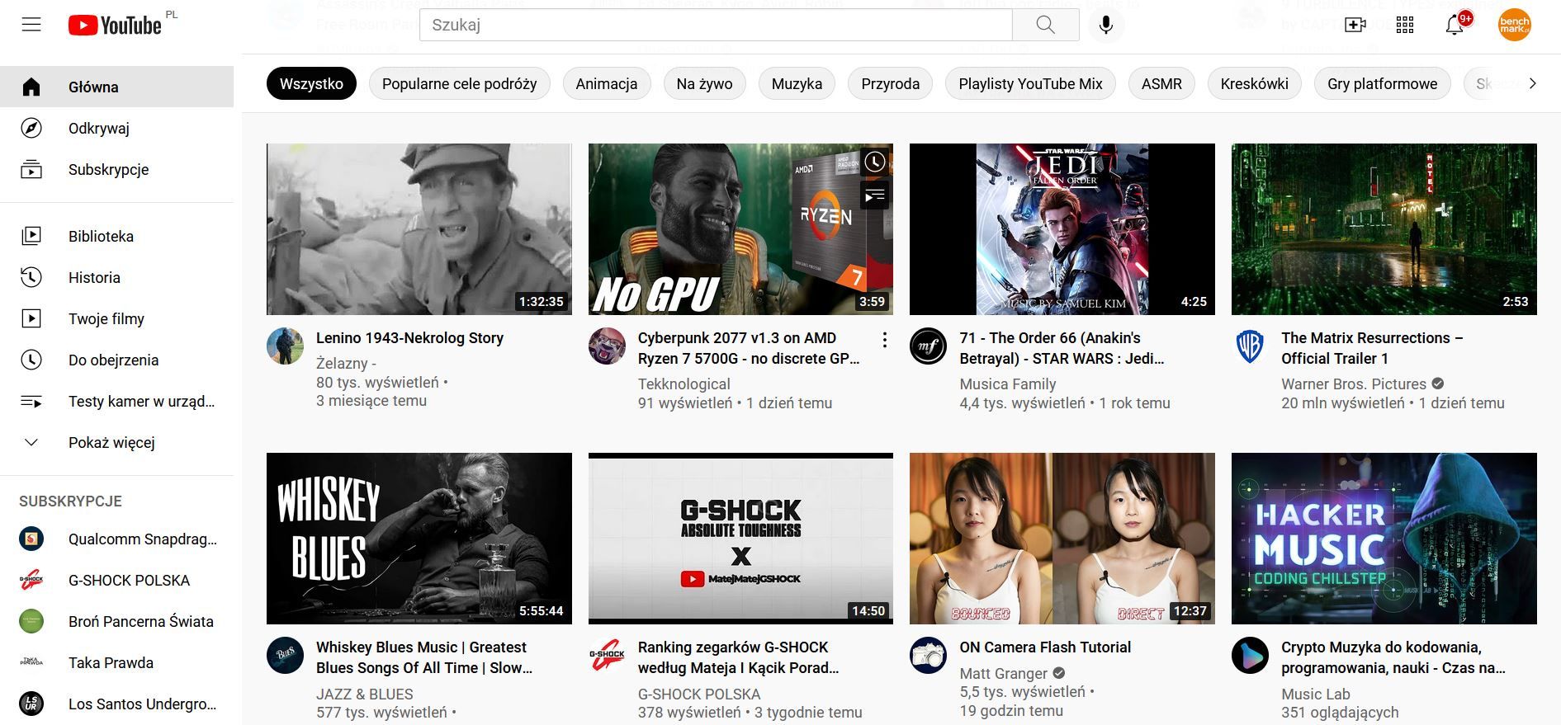This screenshot has width=1561, height=725.
Task: Click the Twoje filmy play icon
Action: (31, 318)
